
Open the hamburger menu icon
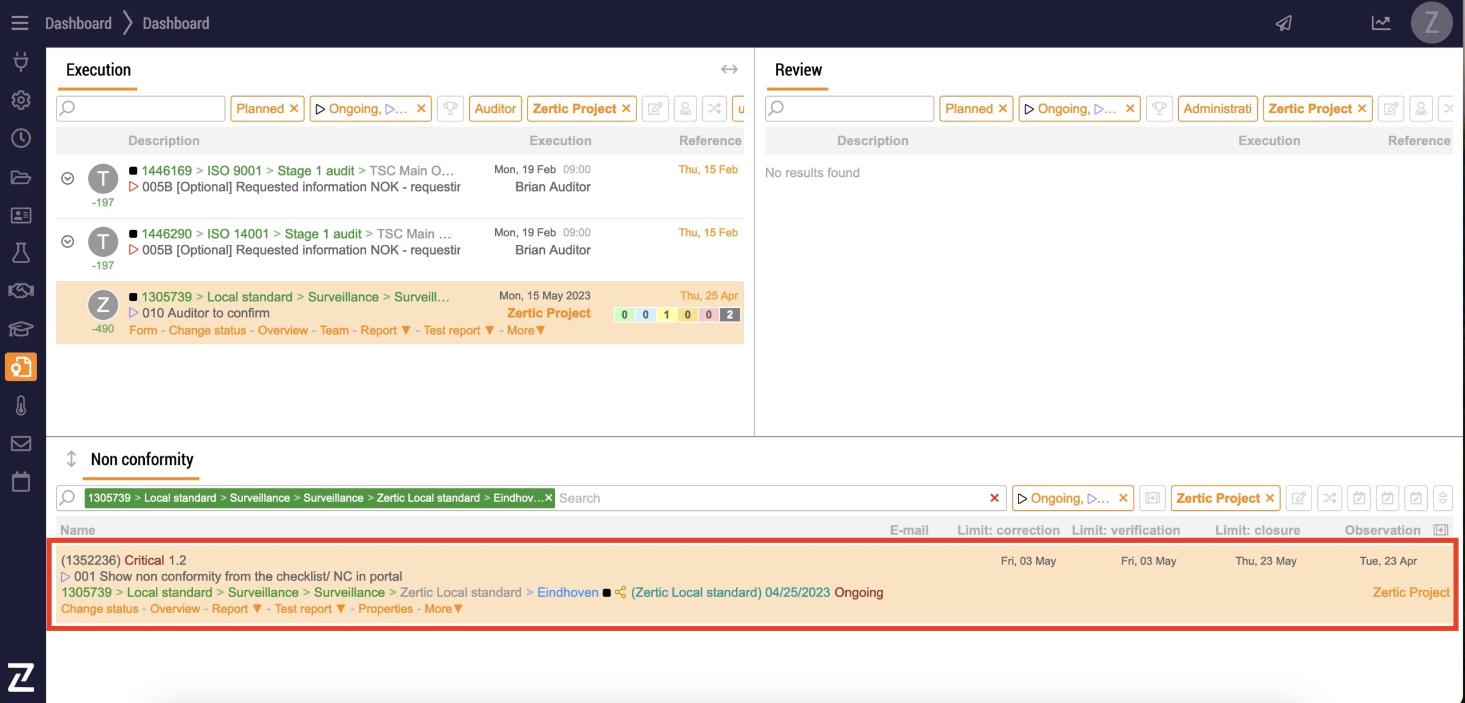coord(20,23)
